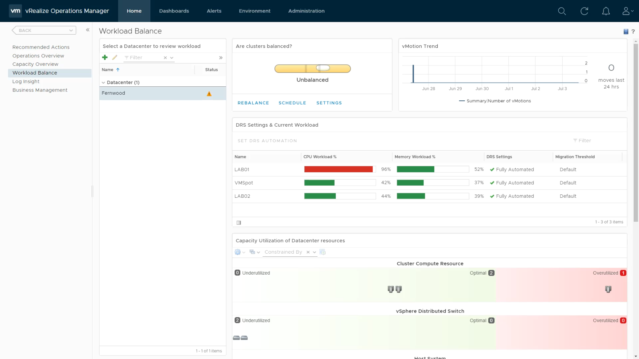The image size is (639, 359).
Task: Collapse the Datacenter (1) group
Action: (x=103, y=83)
